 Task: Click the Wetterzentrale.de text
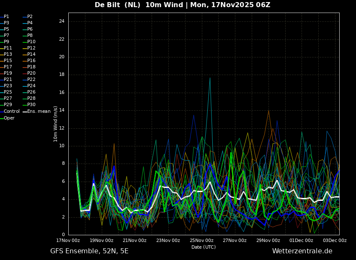(x=302, y=251)
